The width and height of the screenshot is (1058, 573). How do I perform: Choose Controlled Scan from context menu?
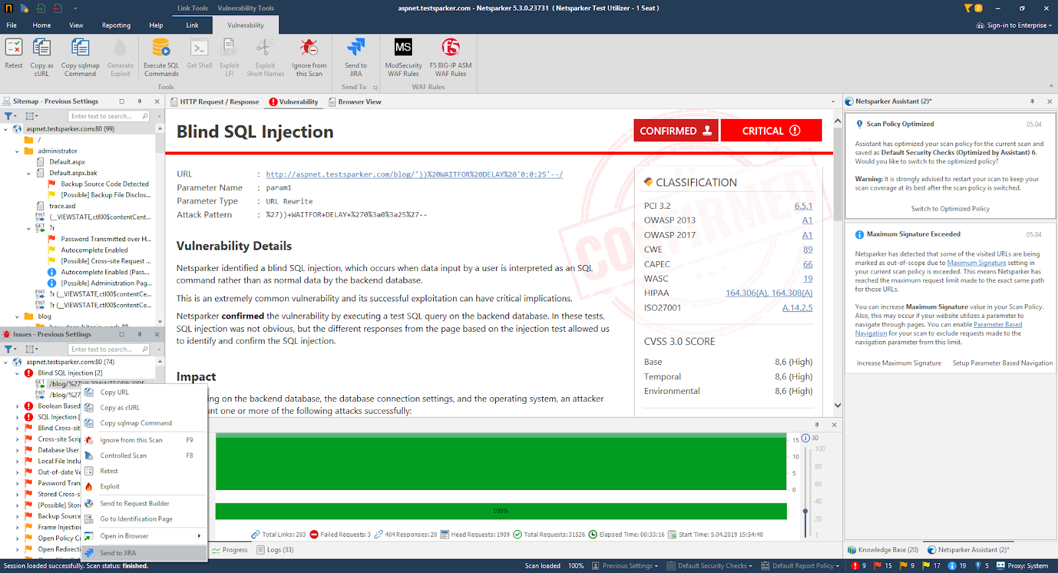[124, 455]
